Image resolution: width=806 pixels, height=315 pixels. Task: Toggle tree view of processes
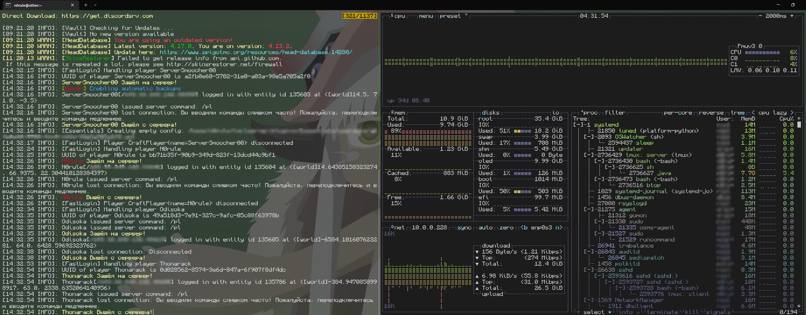click(x=738, y=113)
